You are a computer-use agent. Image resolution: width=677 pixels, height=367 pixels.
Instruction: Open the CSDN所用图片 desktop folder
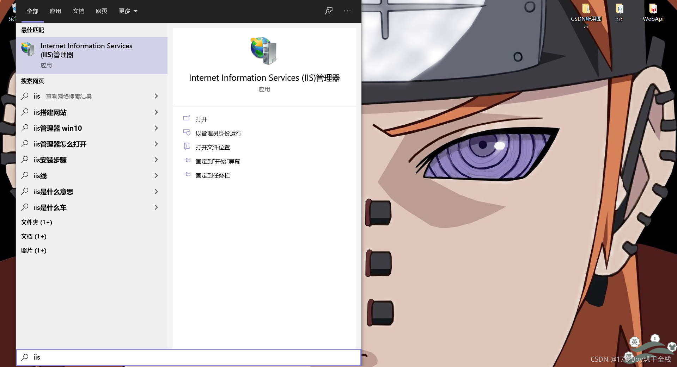586,15
